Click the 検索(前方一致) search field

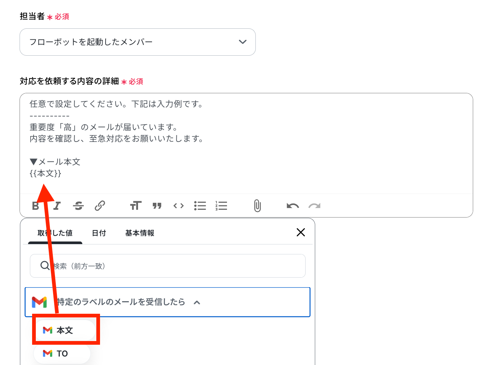coord(168,266)
